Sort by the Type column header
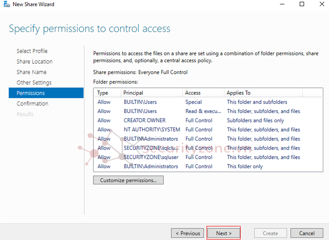 click(103, 93)
